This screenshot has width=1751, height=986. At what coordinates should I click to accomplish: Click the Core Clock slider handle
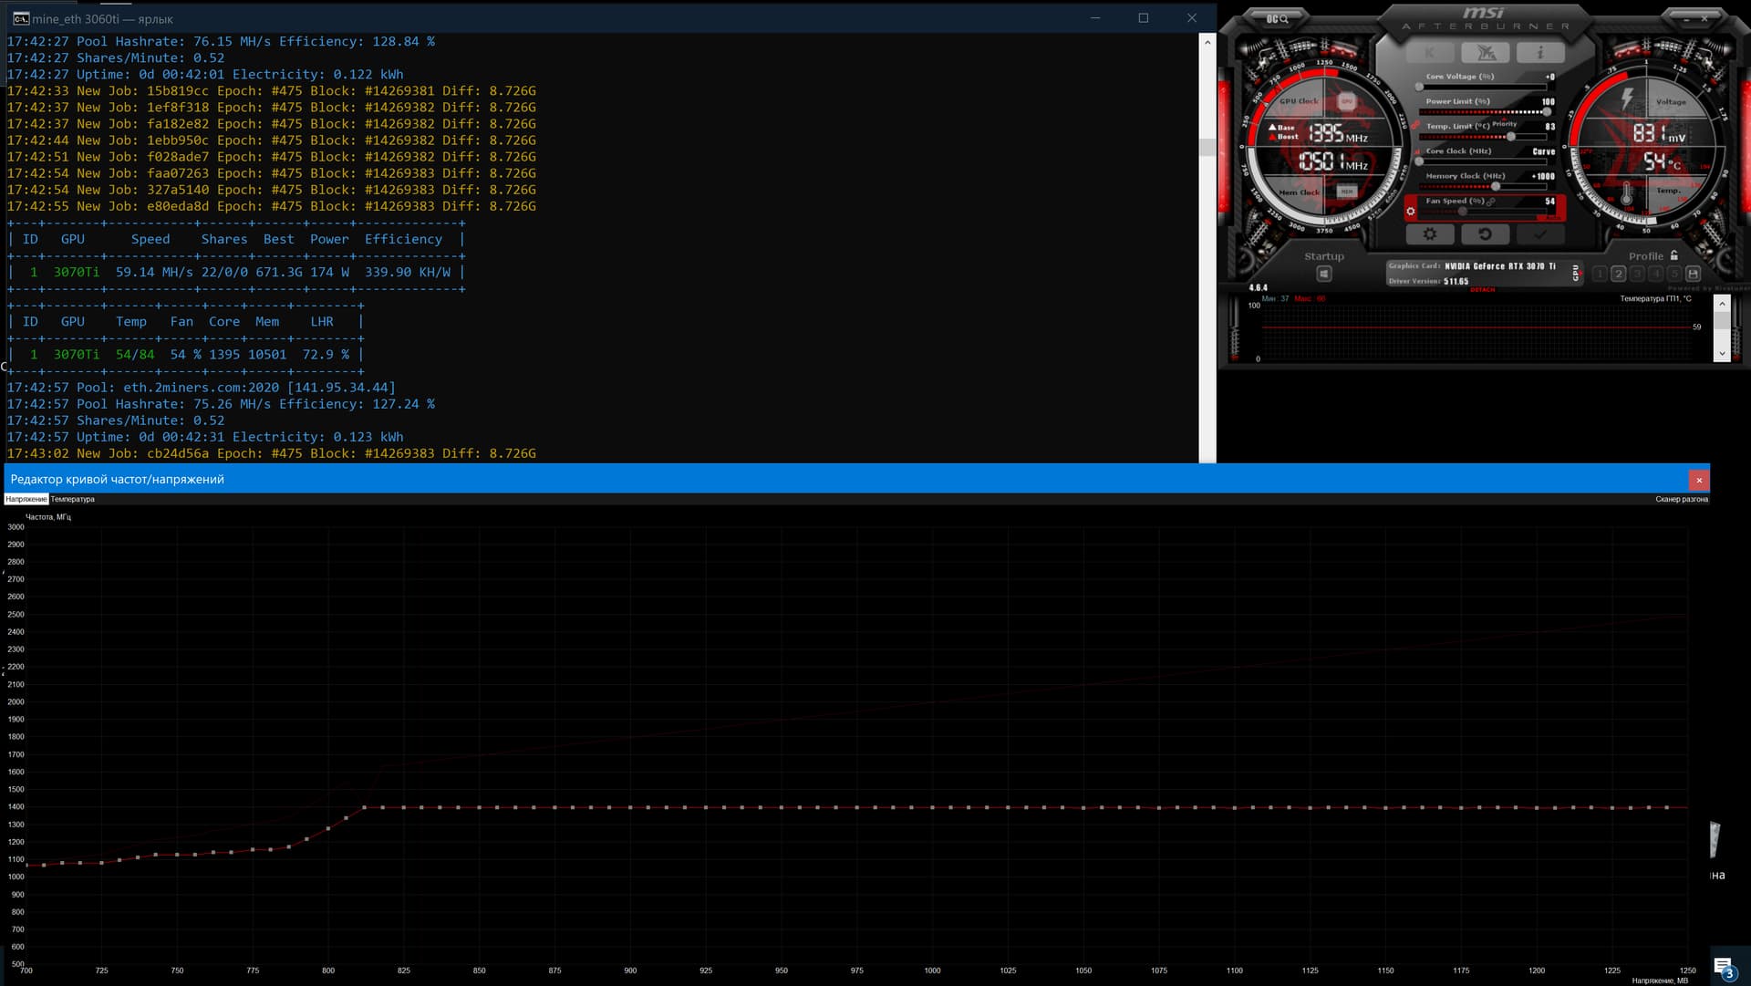click(1419, 161)
